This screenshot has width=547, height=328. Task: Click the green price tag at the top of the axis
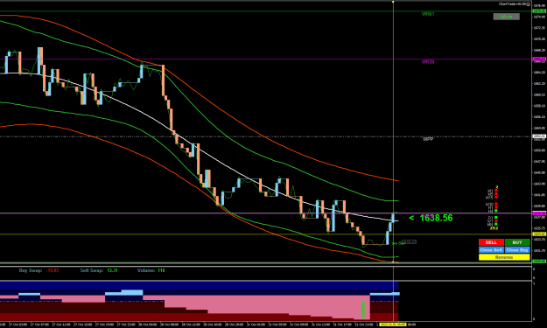pyautogui.click(x=539, y=11)
